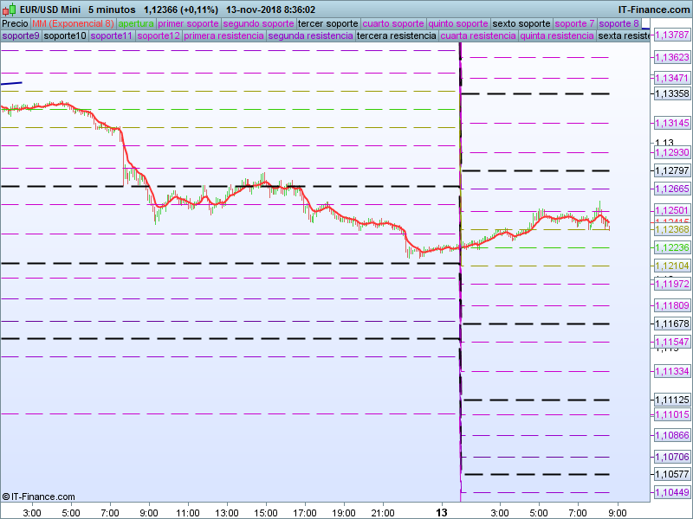Select the MM (Exponencial 8) legend label
Image resolution: width=693 pixels, height=519 pixels.
tap(73, 23)
